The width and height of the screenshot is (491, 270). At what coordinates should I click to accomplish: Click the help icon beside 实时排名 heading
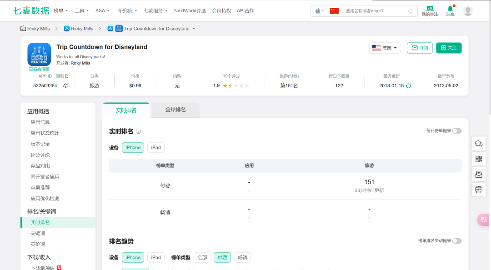(x=138, y=131)
